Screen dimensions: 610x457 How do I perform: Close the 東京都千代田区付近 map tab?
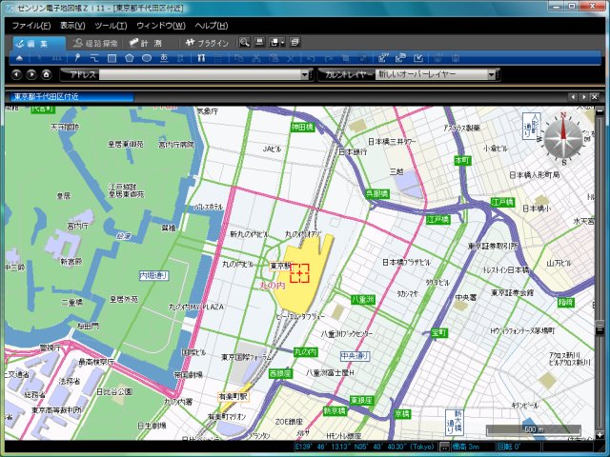coord(595,97)
